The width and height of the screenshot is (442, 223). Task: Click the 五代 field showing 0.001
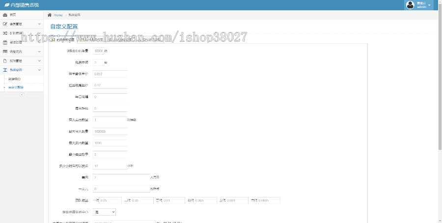point(237,200)
